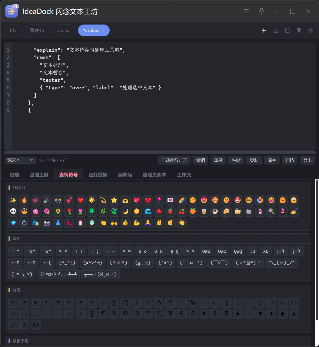
Task: Pin the window on top
Action: [261, 11]
